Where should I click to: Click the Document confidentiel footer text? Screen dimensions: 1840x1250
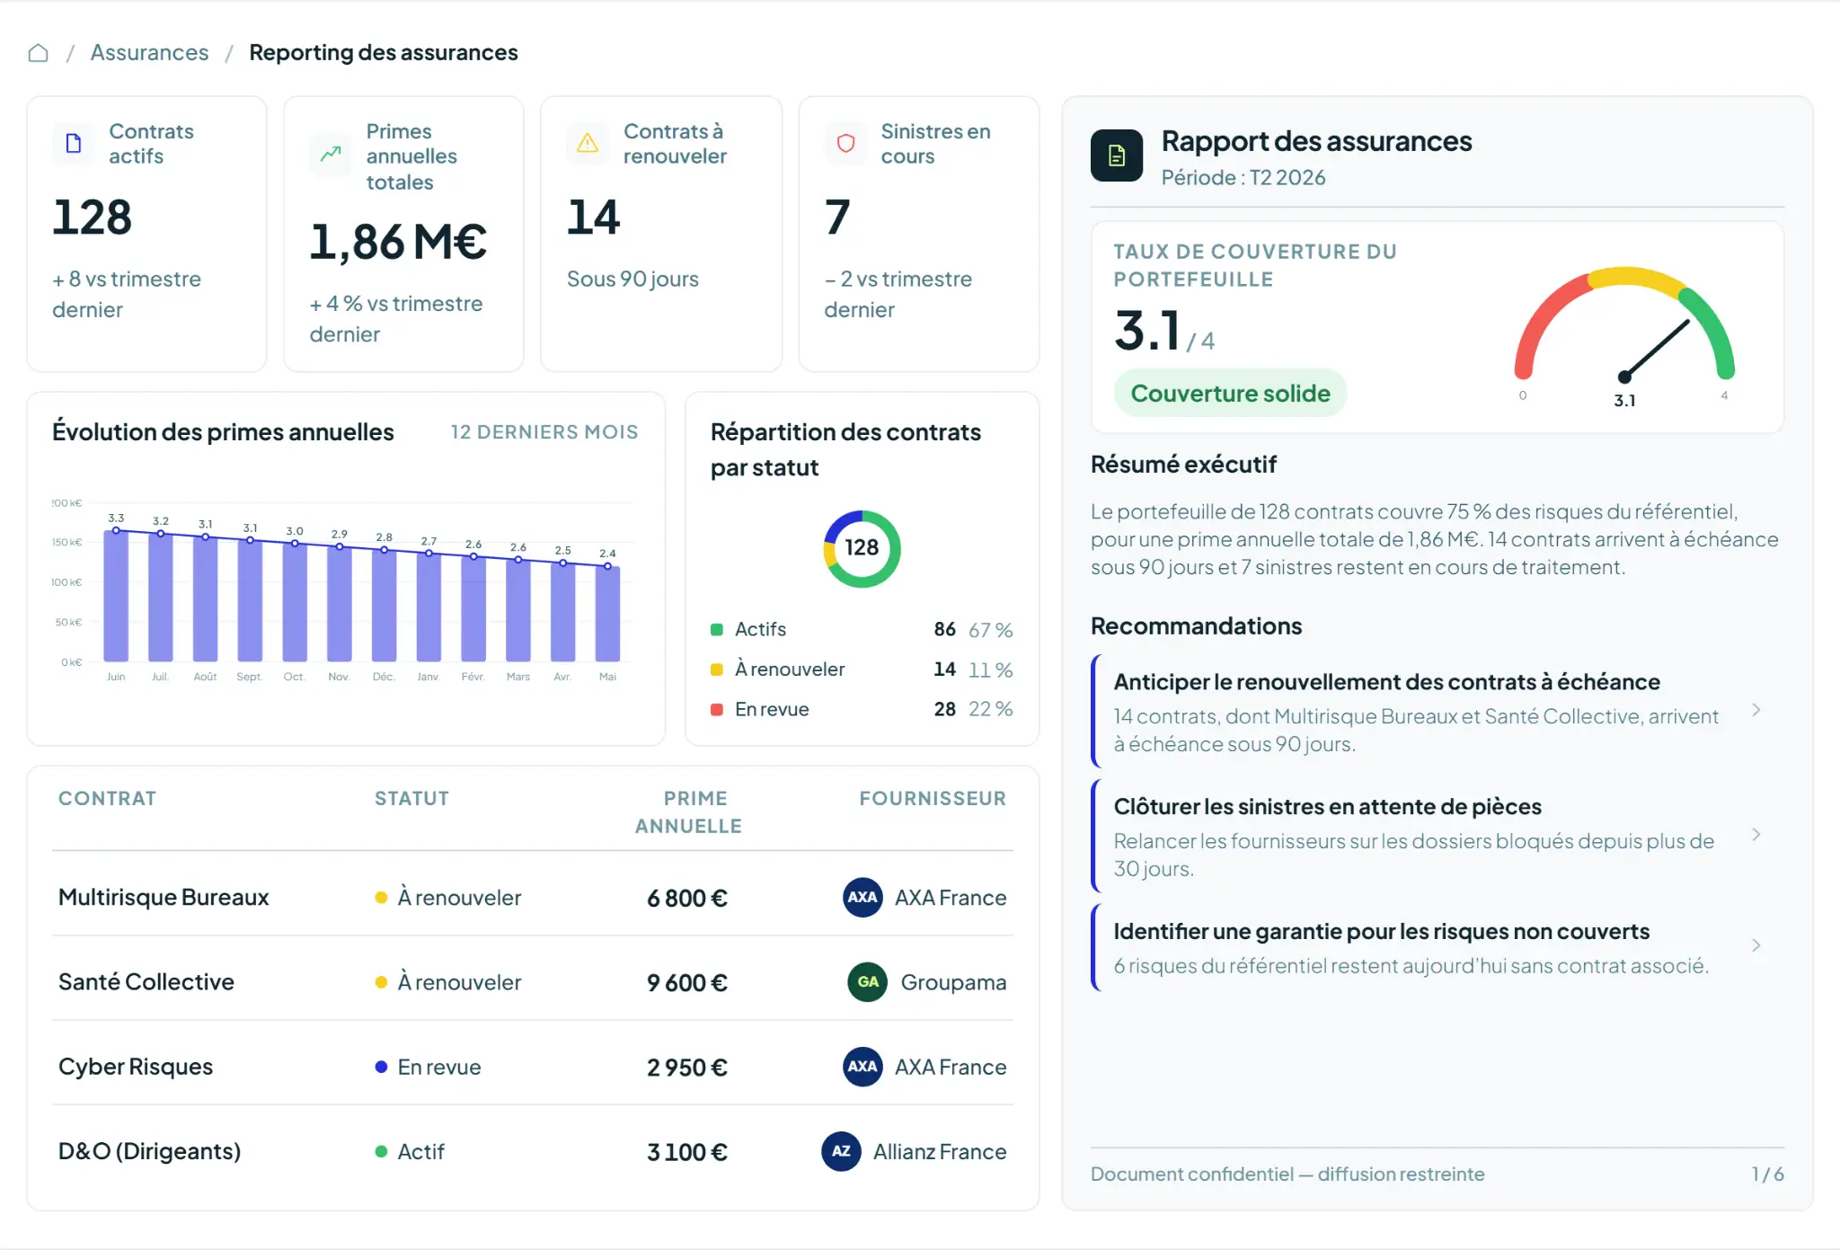click(1287, 1174)
